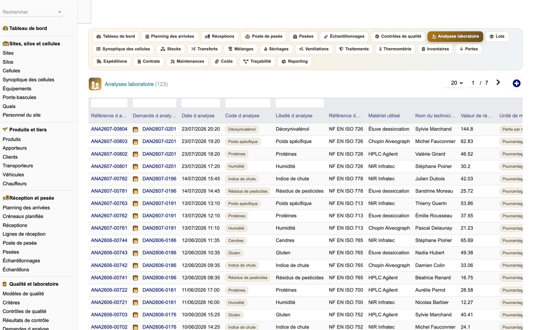Click the Cendres code tag
Viewport: 534px width, 330px height.
[236, 241]
